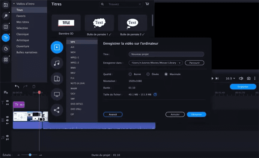Delete selected clip with trash icon
The image size is (259, 158).
pos(34,86)
